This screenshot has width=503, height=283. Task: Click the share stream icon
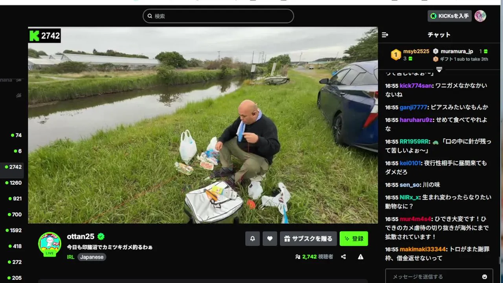tap(343, 257)
